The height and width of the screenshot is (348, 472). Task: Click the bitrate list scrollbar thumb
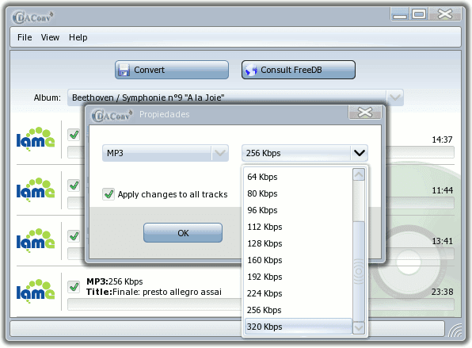(359, 271)
